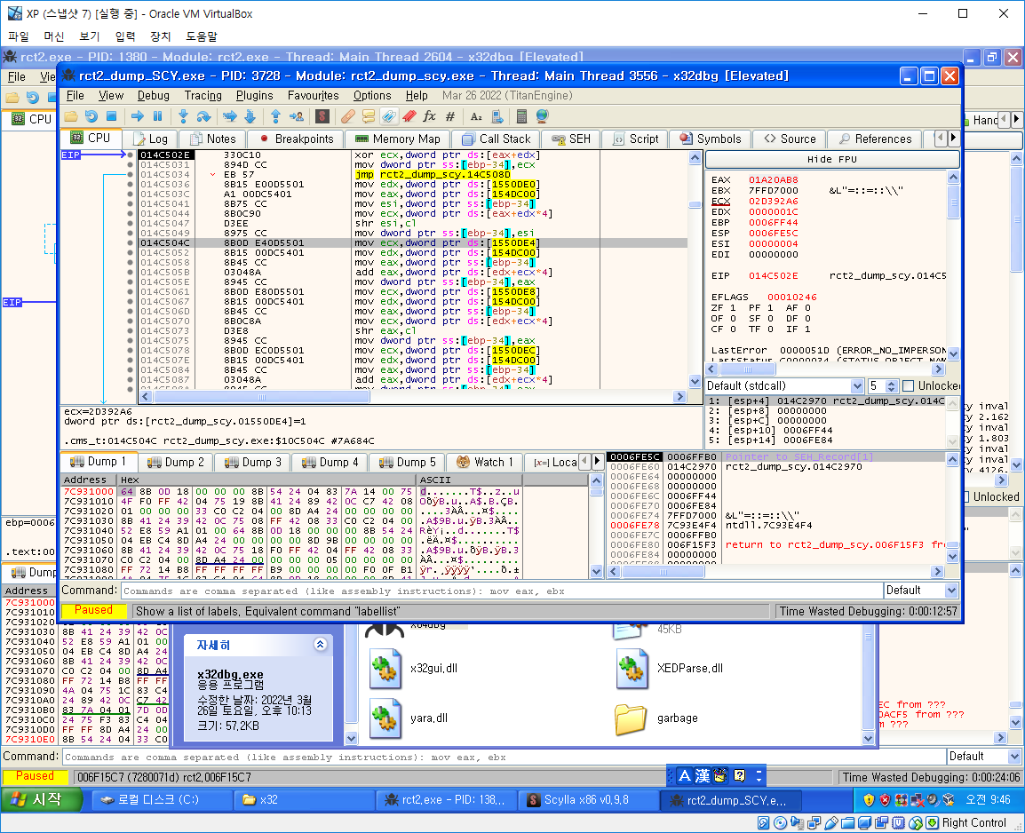Select the garbage folder in Explorer
Image resolution: width=1025 pixels, height=833 pixels.
[x=656, y=718]
